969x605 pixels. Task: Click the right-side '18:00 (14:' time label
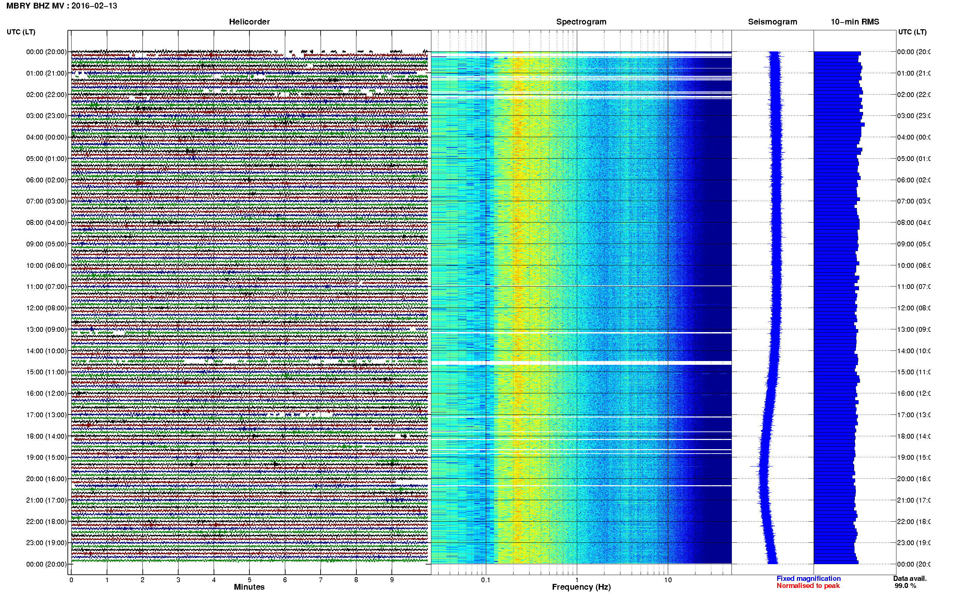click(x=914, y=436)
